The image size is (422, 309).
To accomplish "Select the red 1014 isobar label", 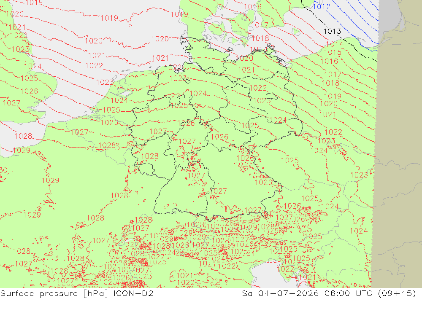I will 335,44.
